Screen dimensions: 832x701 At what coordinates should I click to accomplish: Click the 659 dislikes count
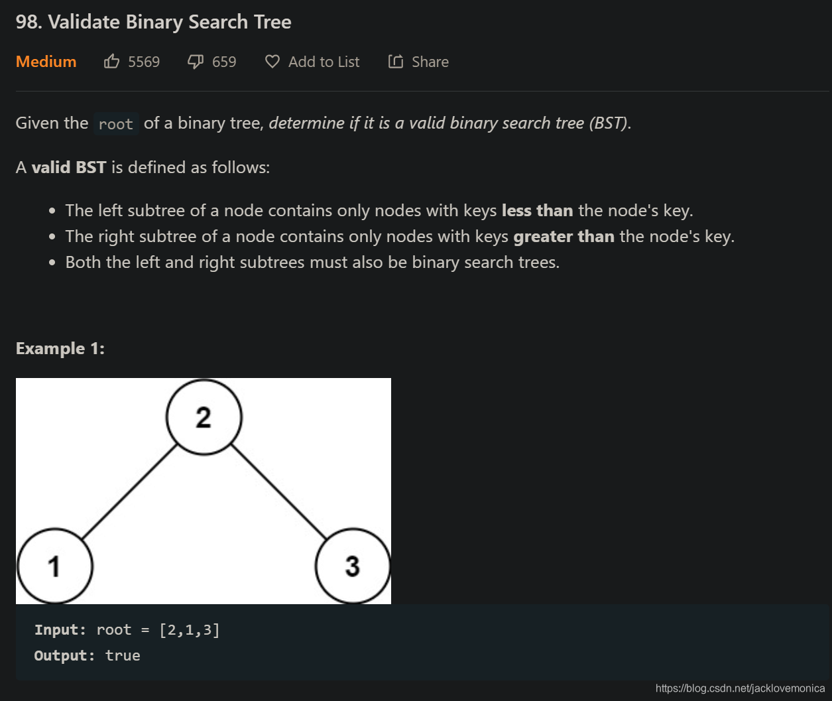coord(224,62)
